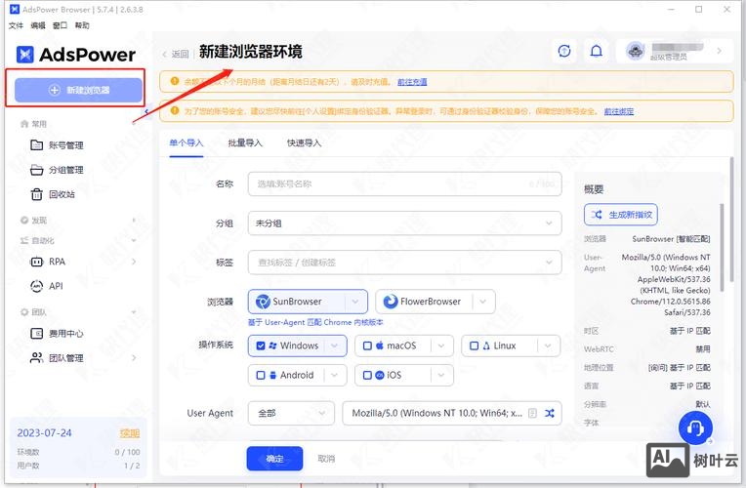Click the 名称 input field

(x=404, y=184)
